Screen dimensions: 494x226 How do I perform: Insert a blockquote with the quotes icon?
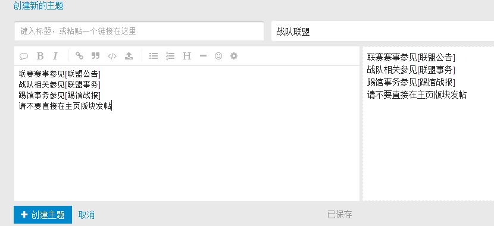95,56
